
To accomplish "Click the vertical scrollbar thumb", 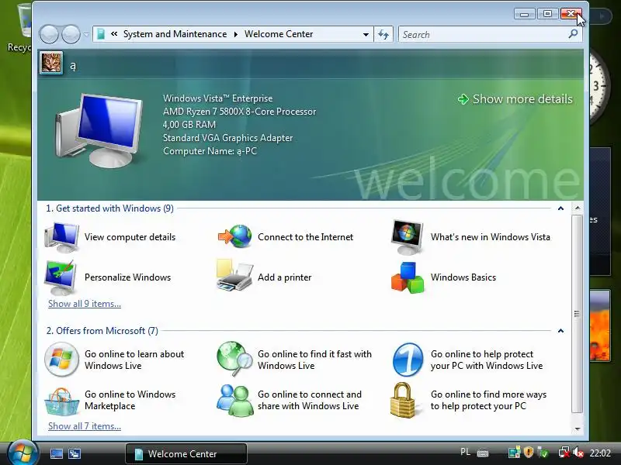I will click(578, 314).
